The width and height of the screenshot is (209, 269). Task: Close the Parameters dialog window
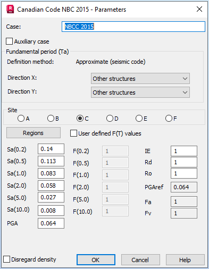[199, 9]
